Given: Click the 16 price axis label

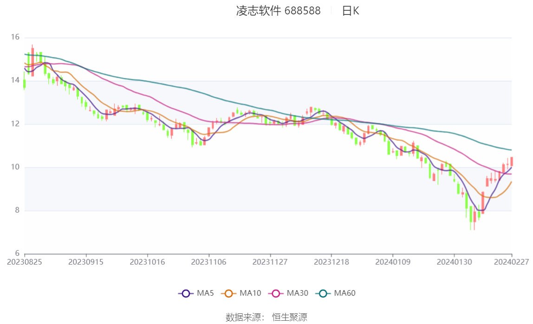Looking at the screenshot, I should pos(15,37).
